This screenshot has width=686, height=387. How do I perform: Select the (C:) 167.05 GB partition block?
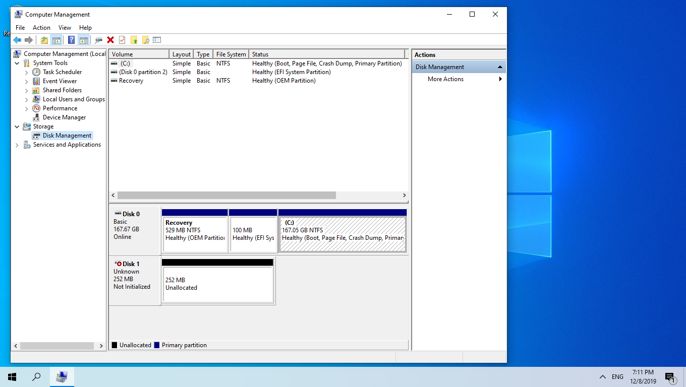coord(342,230)
